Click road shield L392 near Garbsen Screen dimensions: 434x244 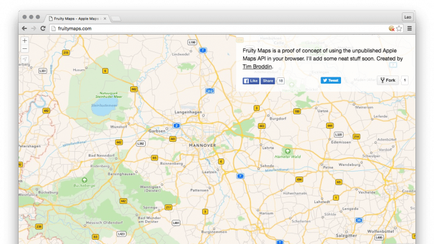[x=141, y=144]
